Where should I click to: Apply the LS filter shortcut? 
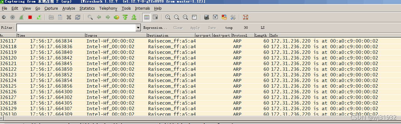pos(263,28)
